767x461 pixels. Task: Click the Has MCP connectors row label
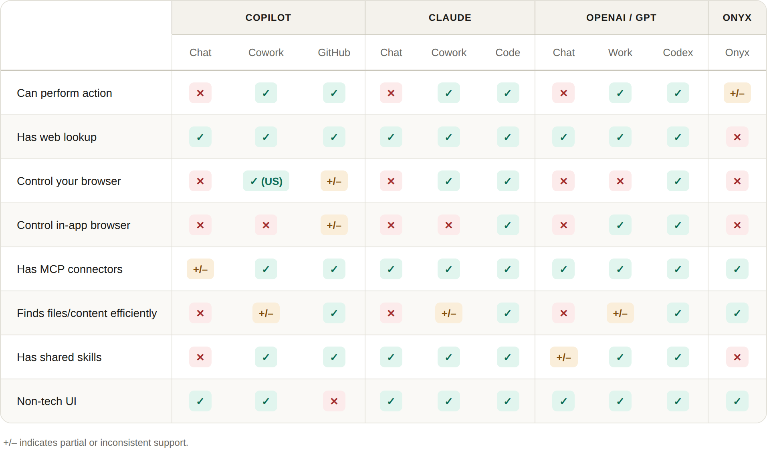click(x=70, y=269)
